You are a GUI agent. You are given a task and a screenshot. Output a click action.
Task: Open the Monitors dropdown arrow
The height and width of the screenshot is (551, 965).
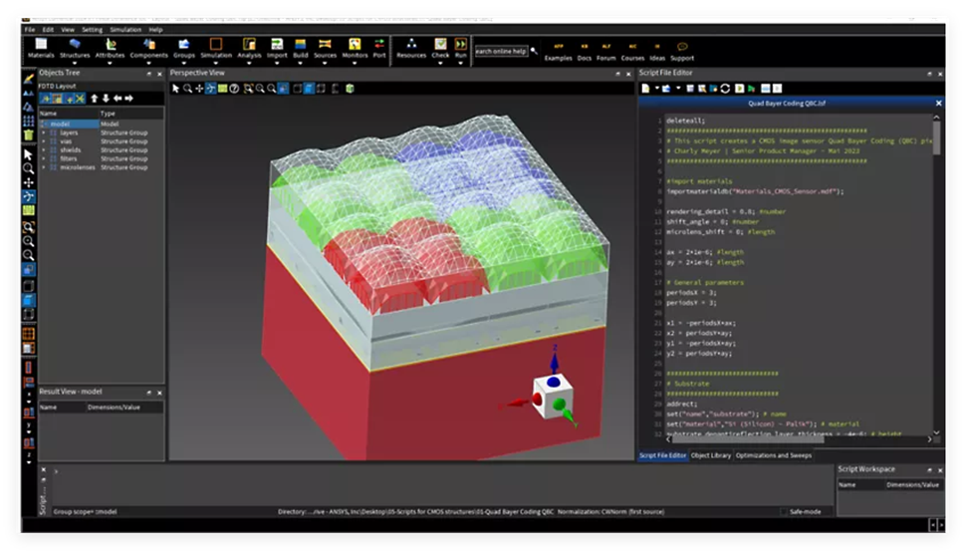coord(355,63)
